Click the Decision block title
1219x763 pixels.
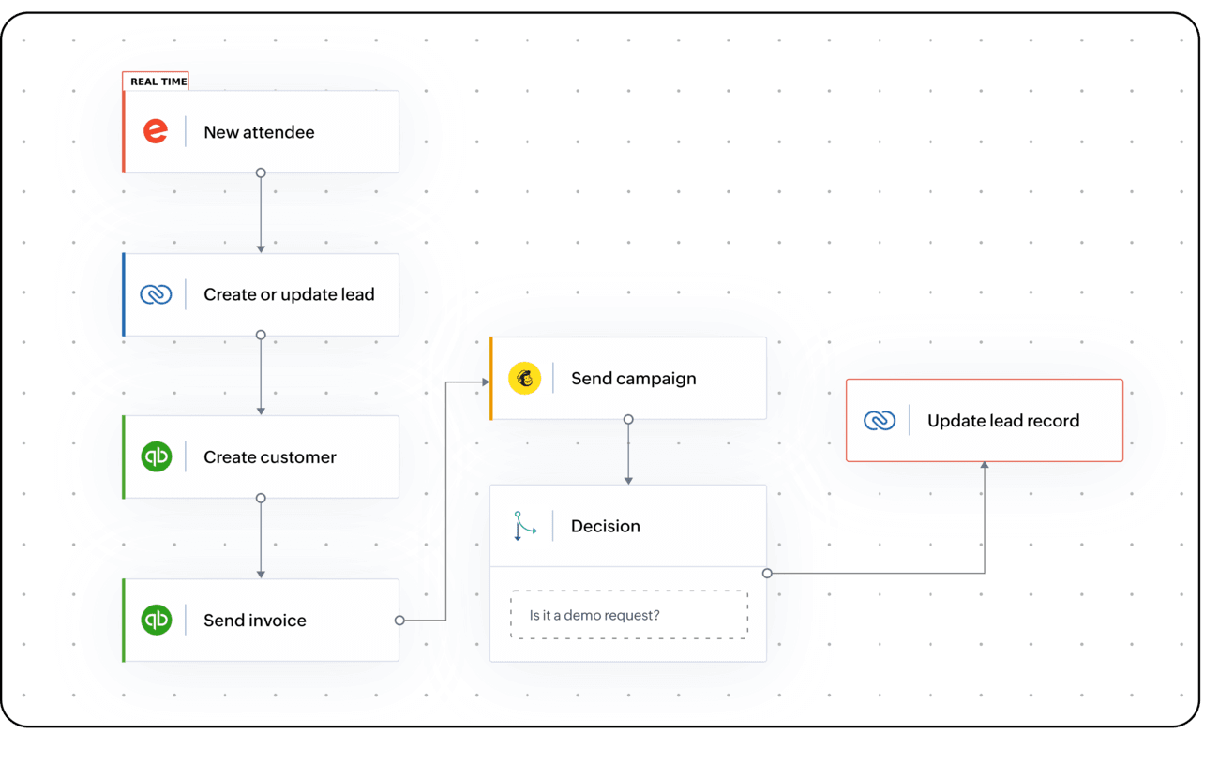click(605, 526)
